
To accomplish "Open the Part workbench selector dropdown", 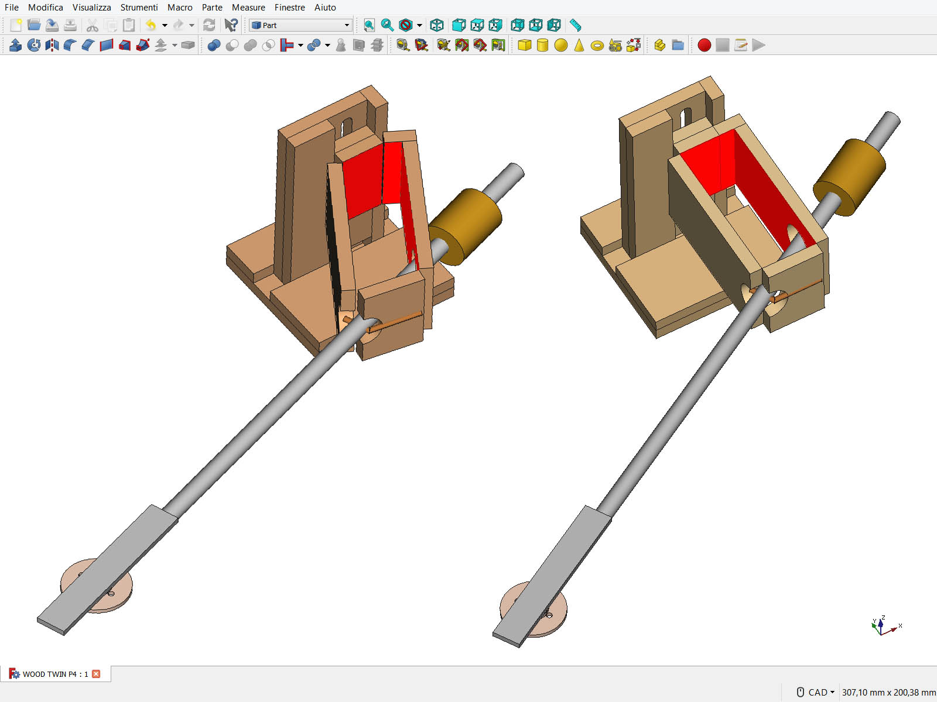I will coord(300,25).
